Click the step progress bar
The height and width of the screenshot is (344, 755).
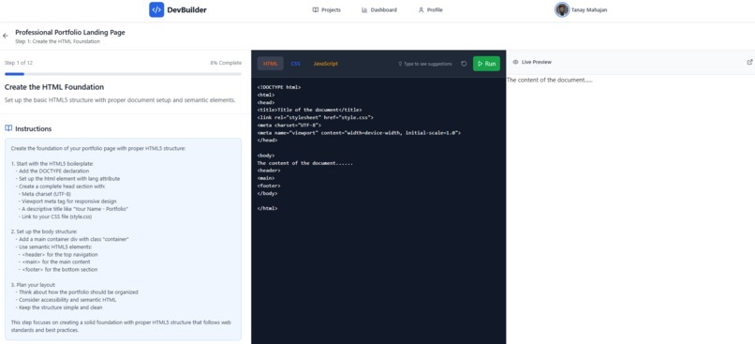click(123, 74)
